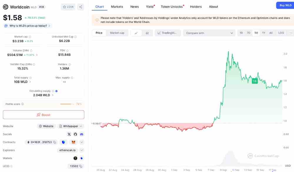The width and height of the screenshot is (294, 172).
Task: Switch to the News tab
Action: (134, 7)
